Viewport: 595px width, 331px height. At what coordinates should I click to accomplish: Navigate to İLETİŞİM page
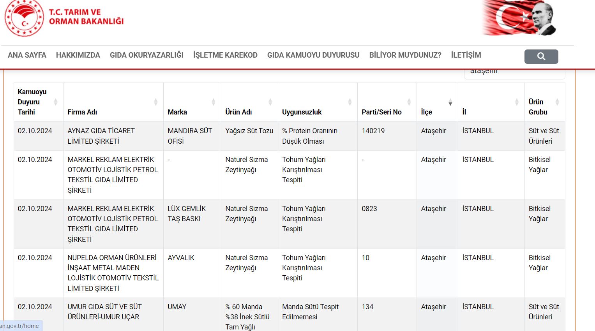(x=466, y=55)
